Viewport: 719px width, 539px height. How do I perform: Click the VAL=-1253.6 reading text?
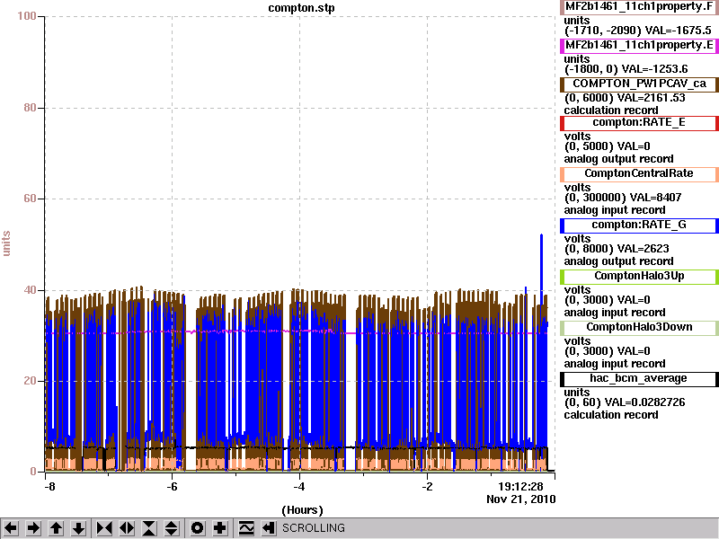coord(655,69)
